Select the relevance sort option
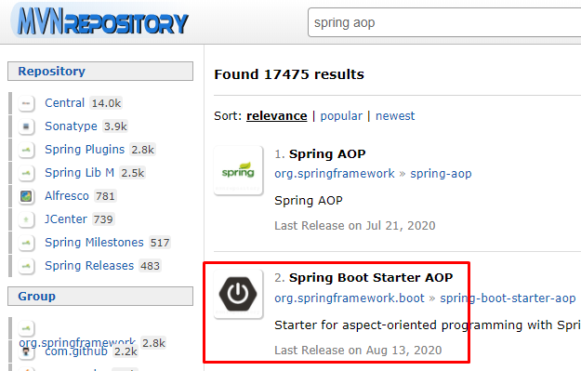Screen dimensions: 581x371 276,116
